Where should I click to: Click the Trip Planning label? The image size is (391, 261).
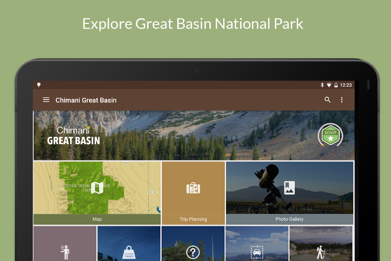[193, 219]
